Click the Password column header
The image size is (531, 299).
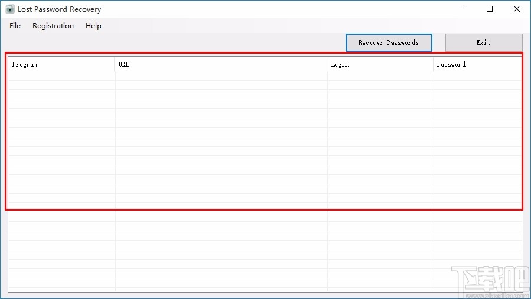(477, 64)
